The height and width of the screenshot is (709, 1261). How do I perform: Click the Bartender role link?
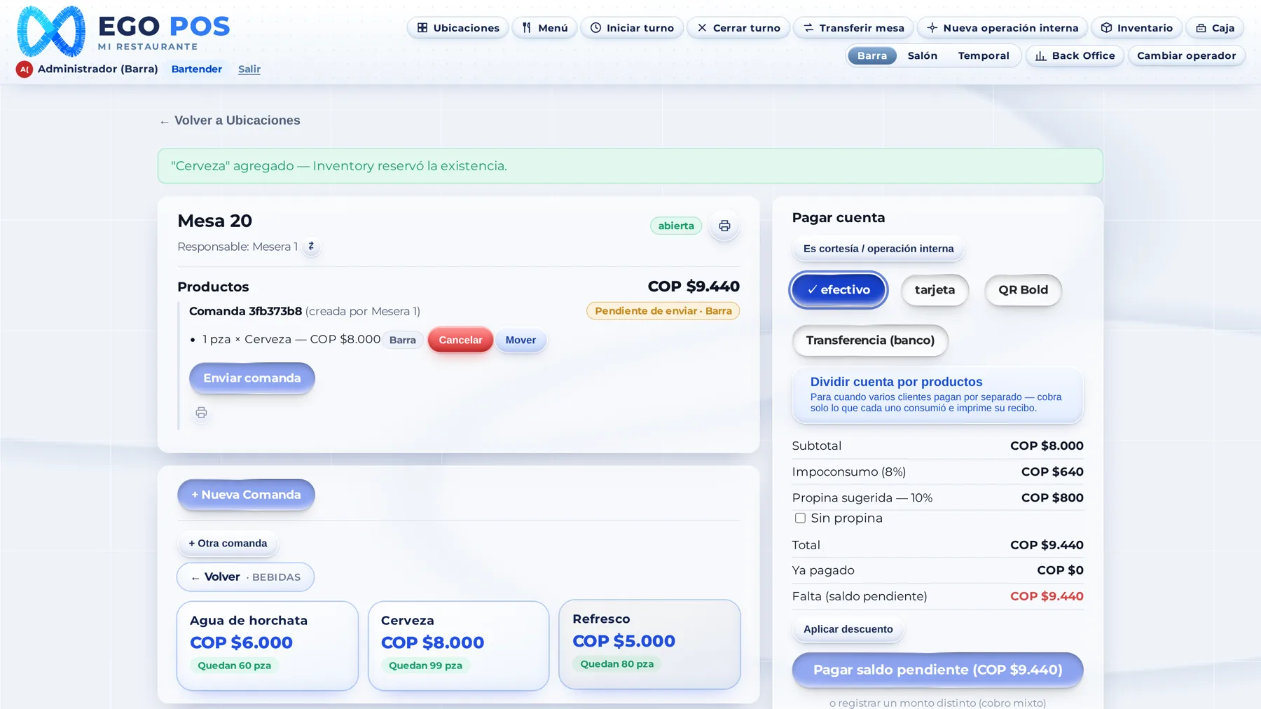pyautogui.click(x=197, y=69)
